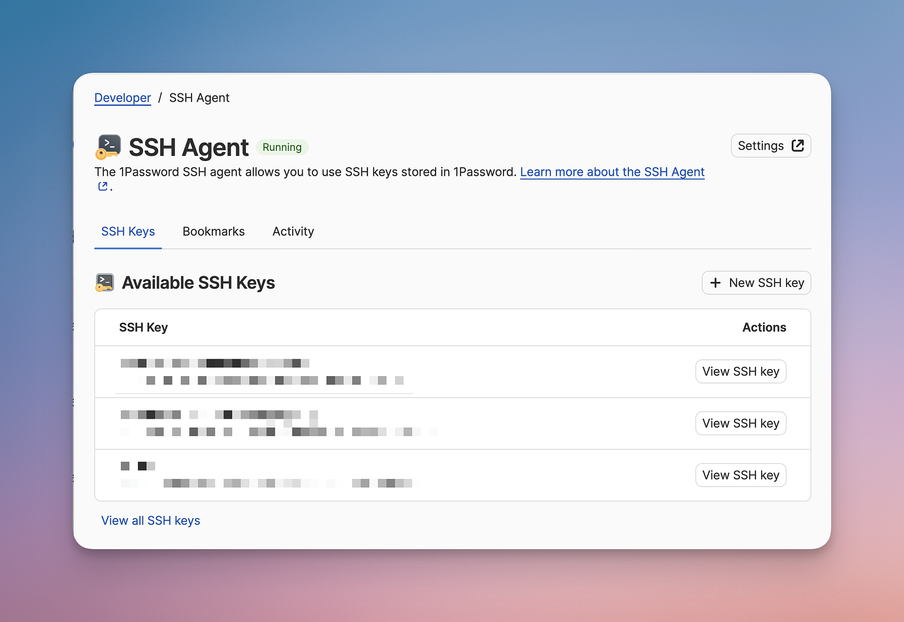Click the Actions column header
904x622 pixels.
[764, 328]
